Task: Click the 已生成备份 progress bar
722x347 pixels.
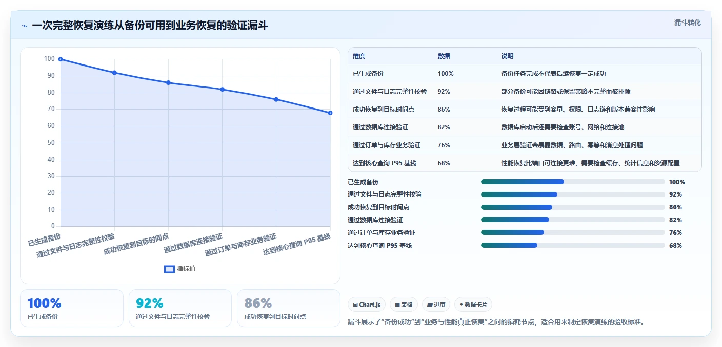Action: coord(573,182)
